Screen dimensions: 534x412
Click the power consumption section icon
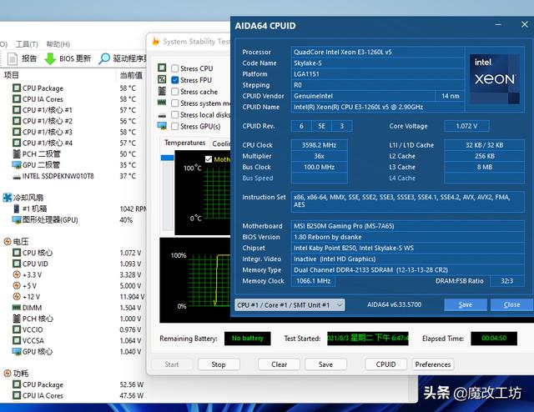point(8,373)
